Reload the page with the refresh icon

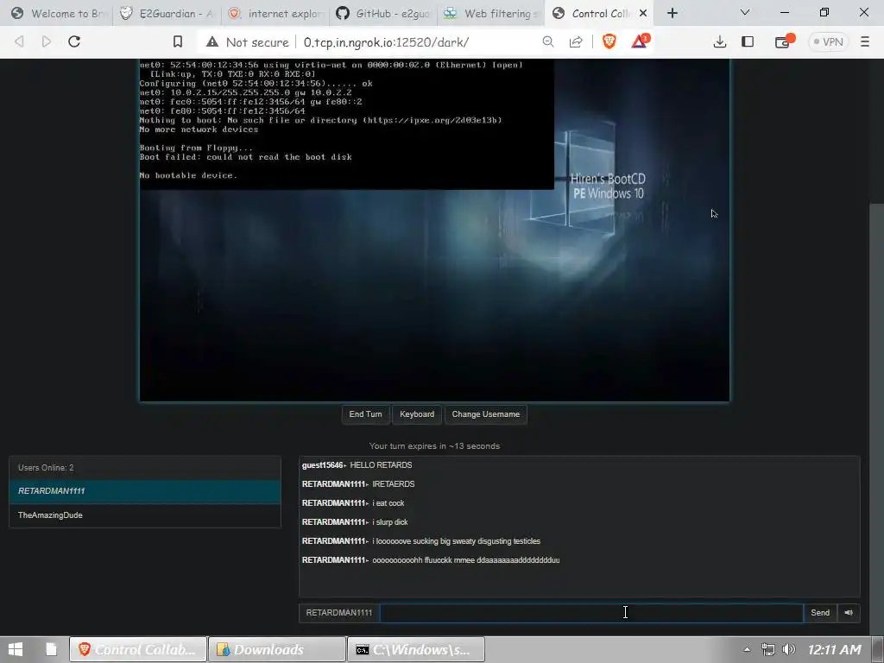coord(74,41)
